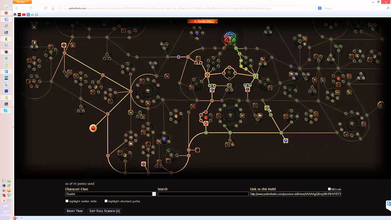391x220 pixels.
Task: Click the blue plus node beside the large allocated circle
Action: point(167,76)
